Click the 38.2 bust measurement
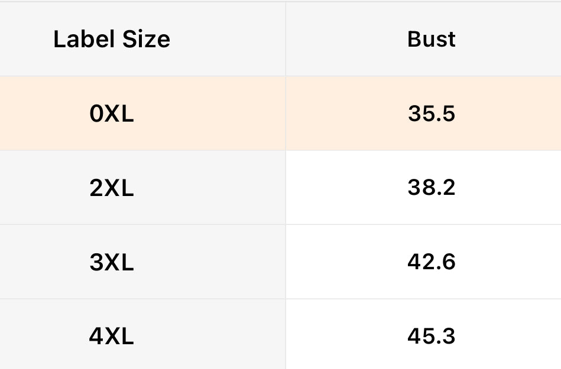This screenshot has width=561, height=369. (432, 188)
